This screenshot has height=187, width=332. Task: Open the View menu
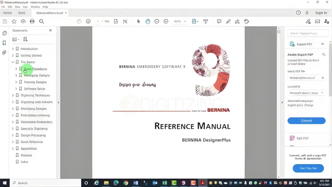(x=18, y=6)
